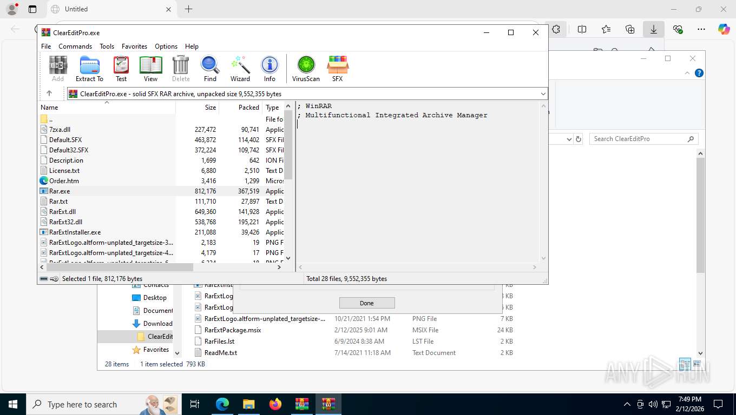Open File Explorer from the taskbar
This screenshot has height=415, width=736.
point(248,404)
